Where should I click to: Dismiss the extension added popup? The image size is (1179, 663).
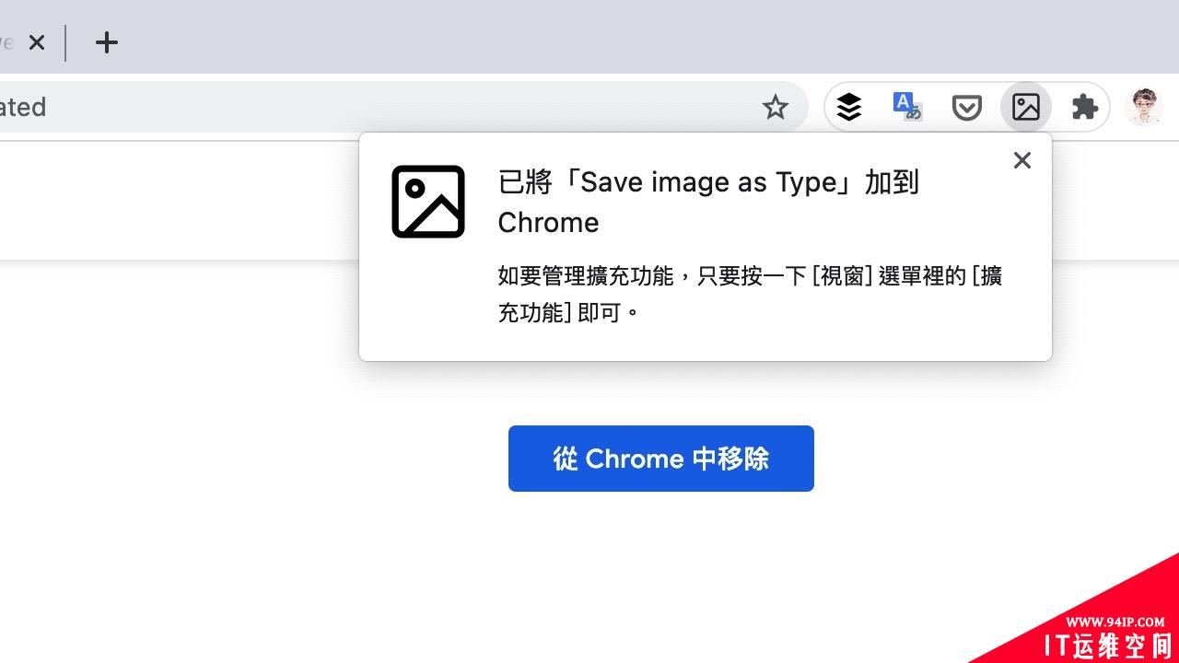1021,160
